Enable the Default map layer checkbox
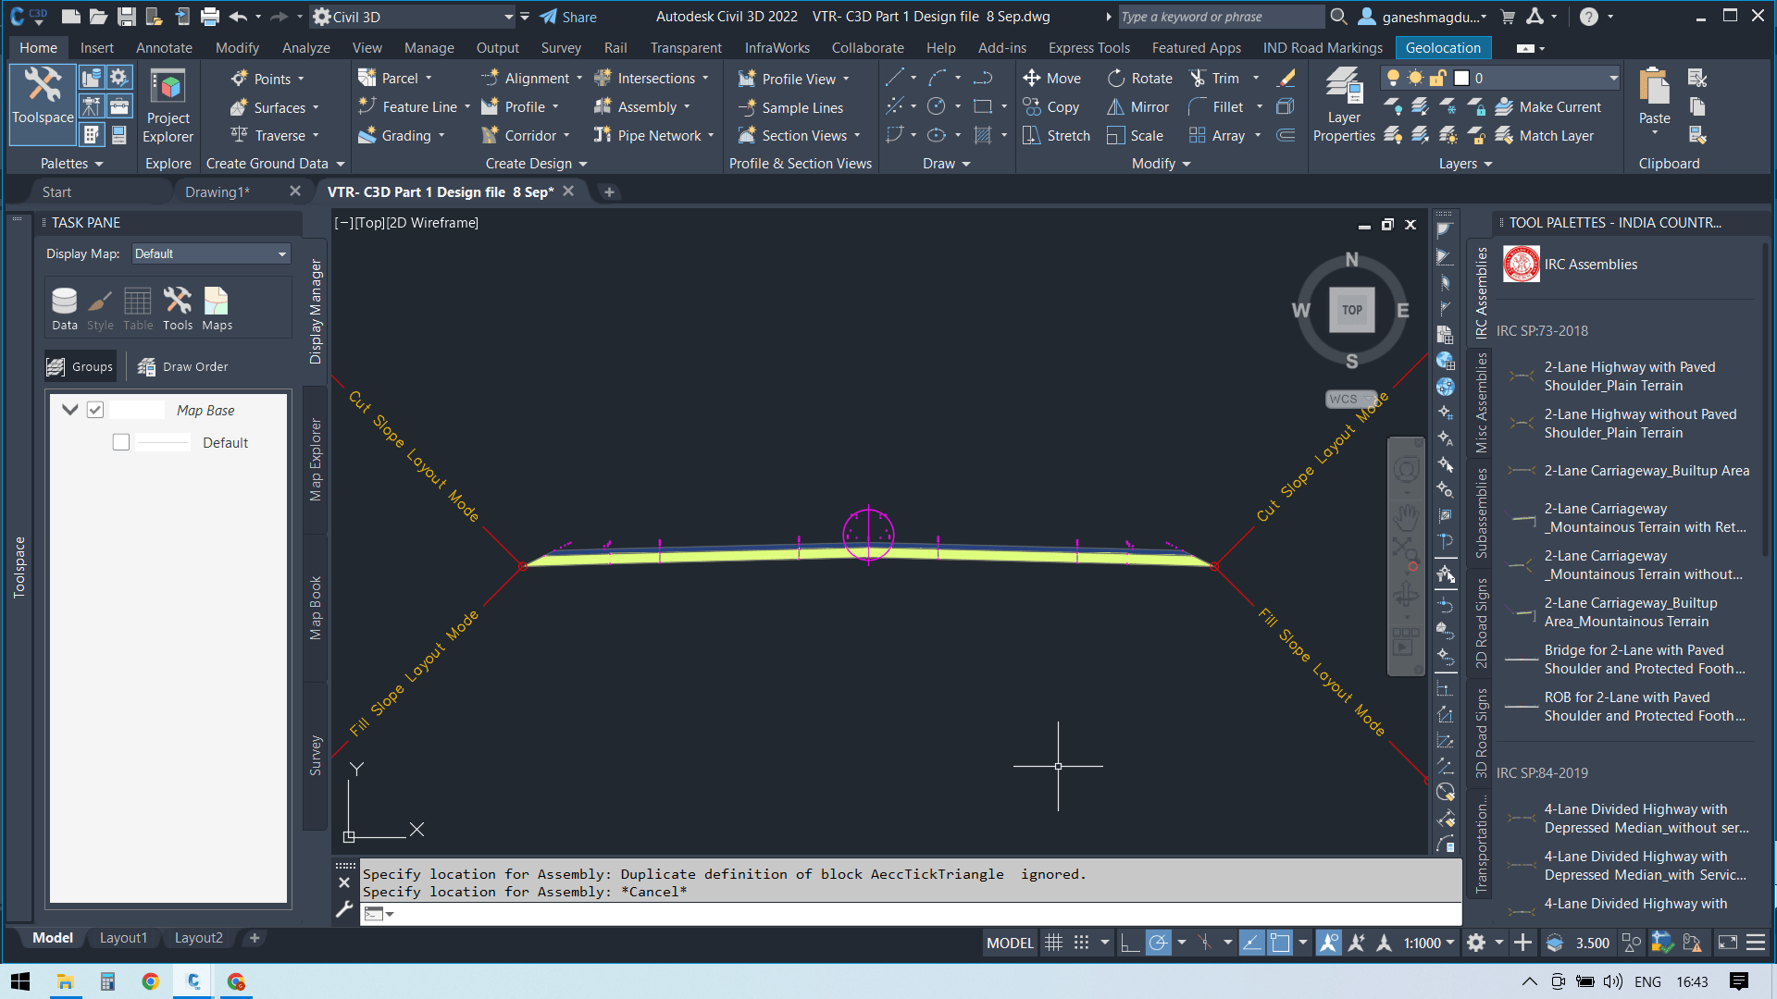 tap(120, 442)
